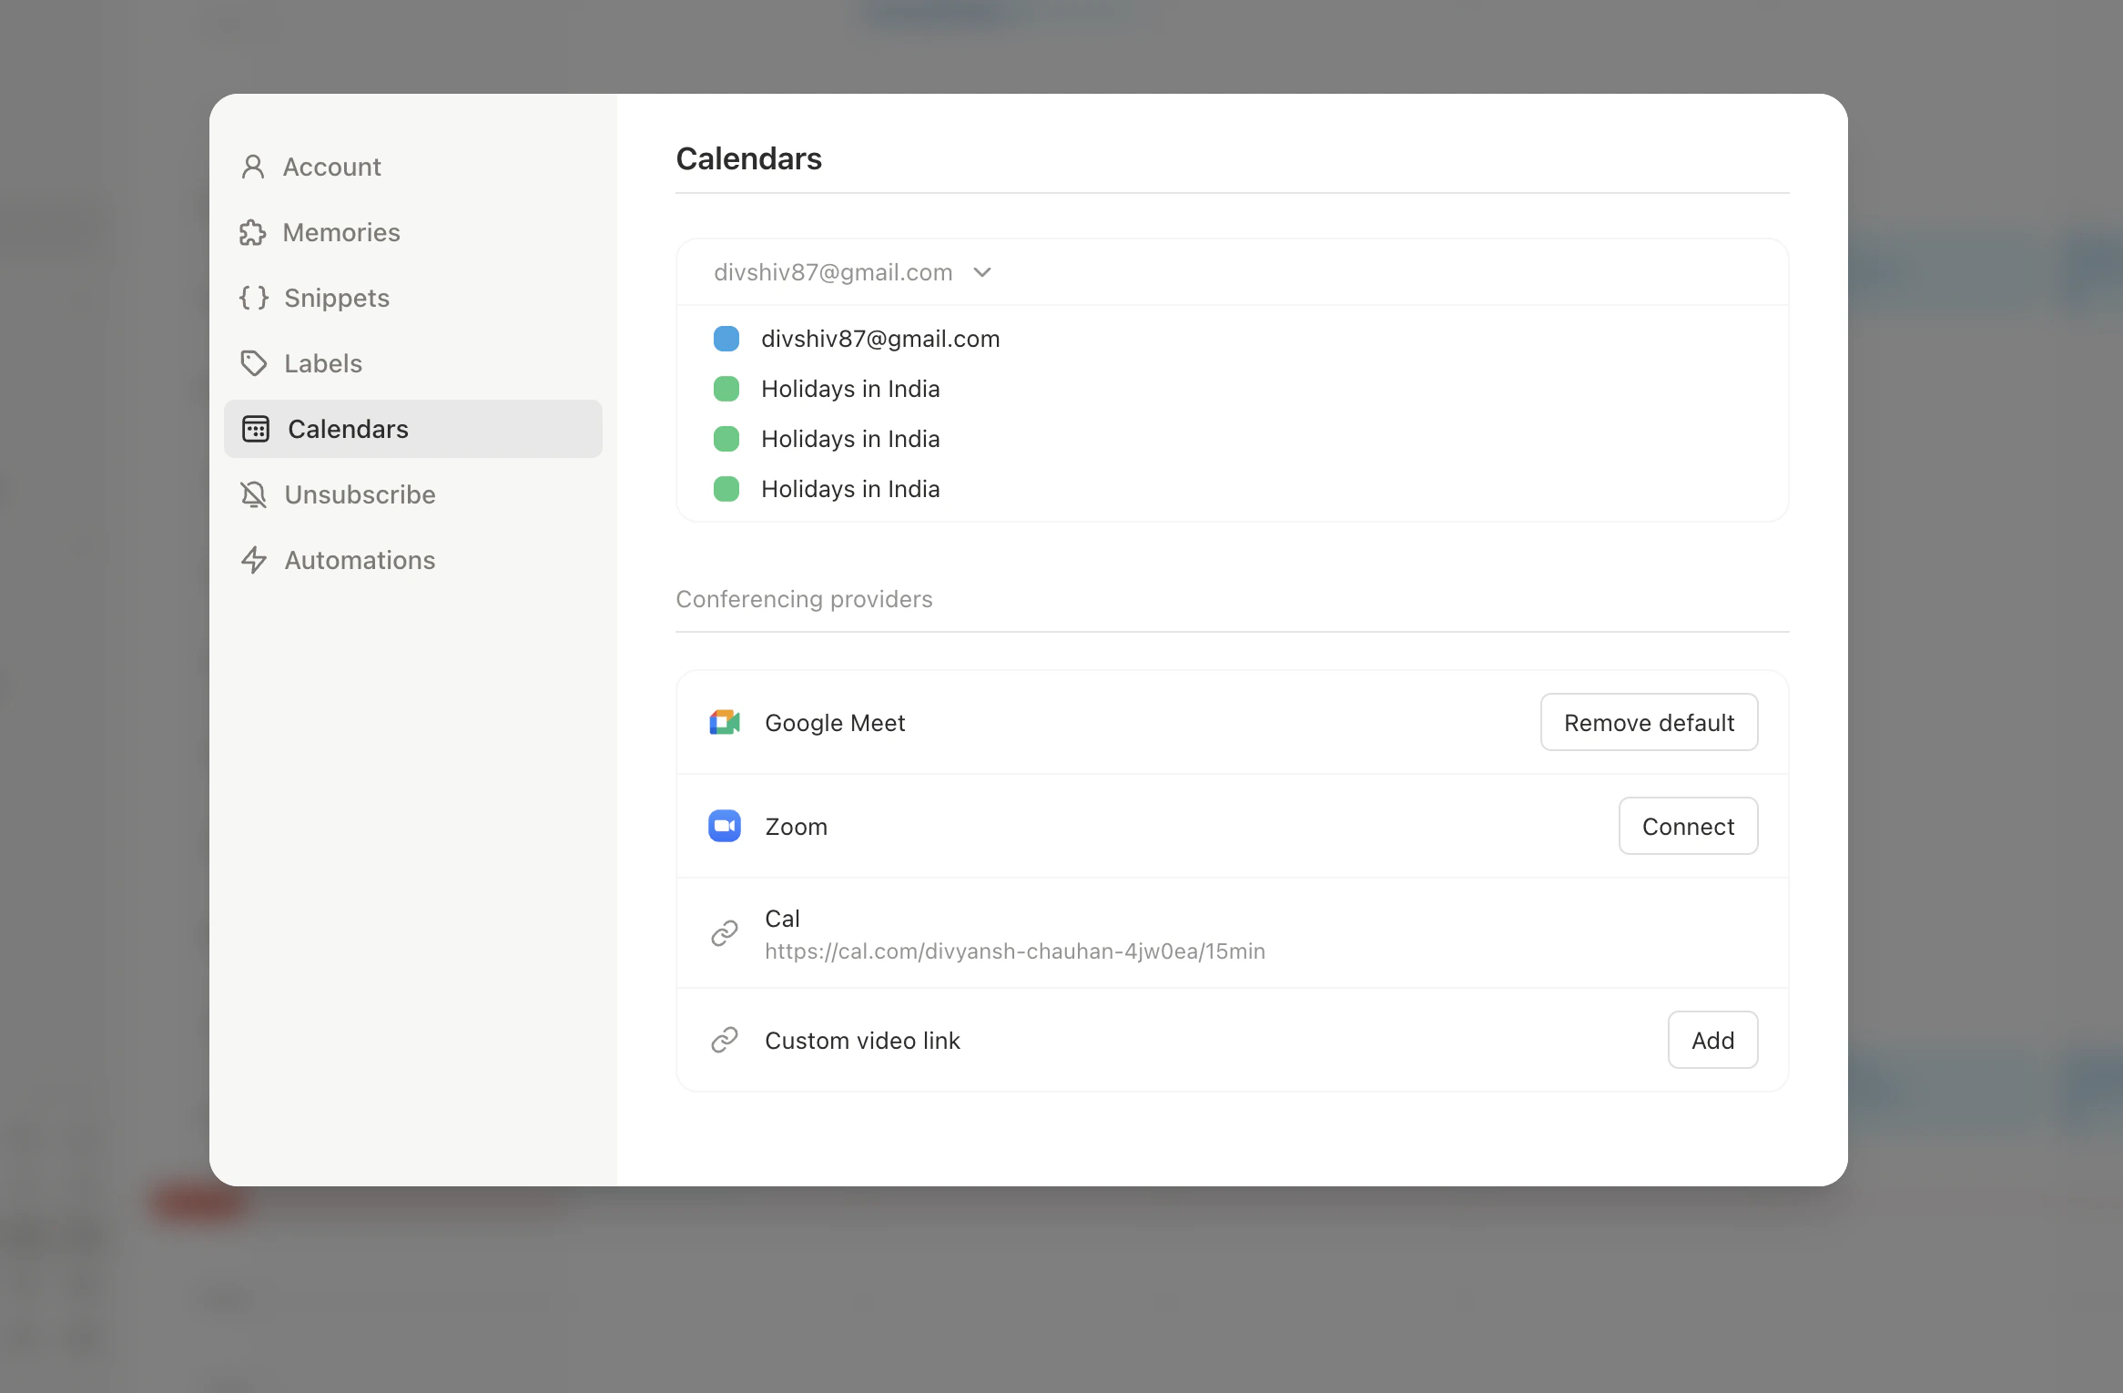The height and width of the screenshot is (1393, 2123).
Task: Click the Snippets braces icon
Action: click(254, 298)
